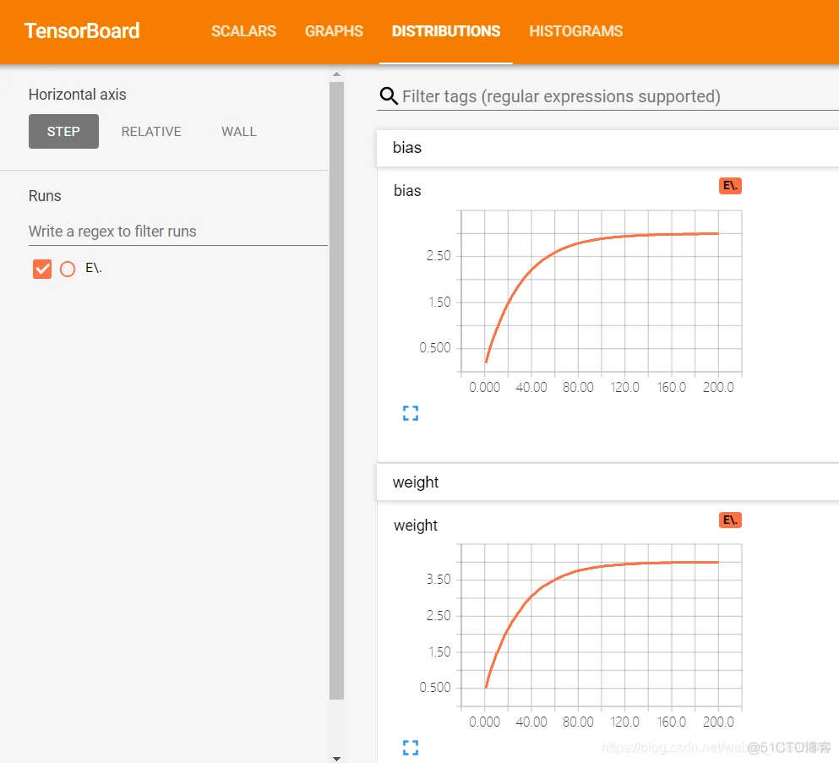Click the E\. run name label
Viewport: 839px width, 763px height.
coord(94,268)
